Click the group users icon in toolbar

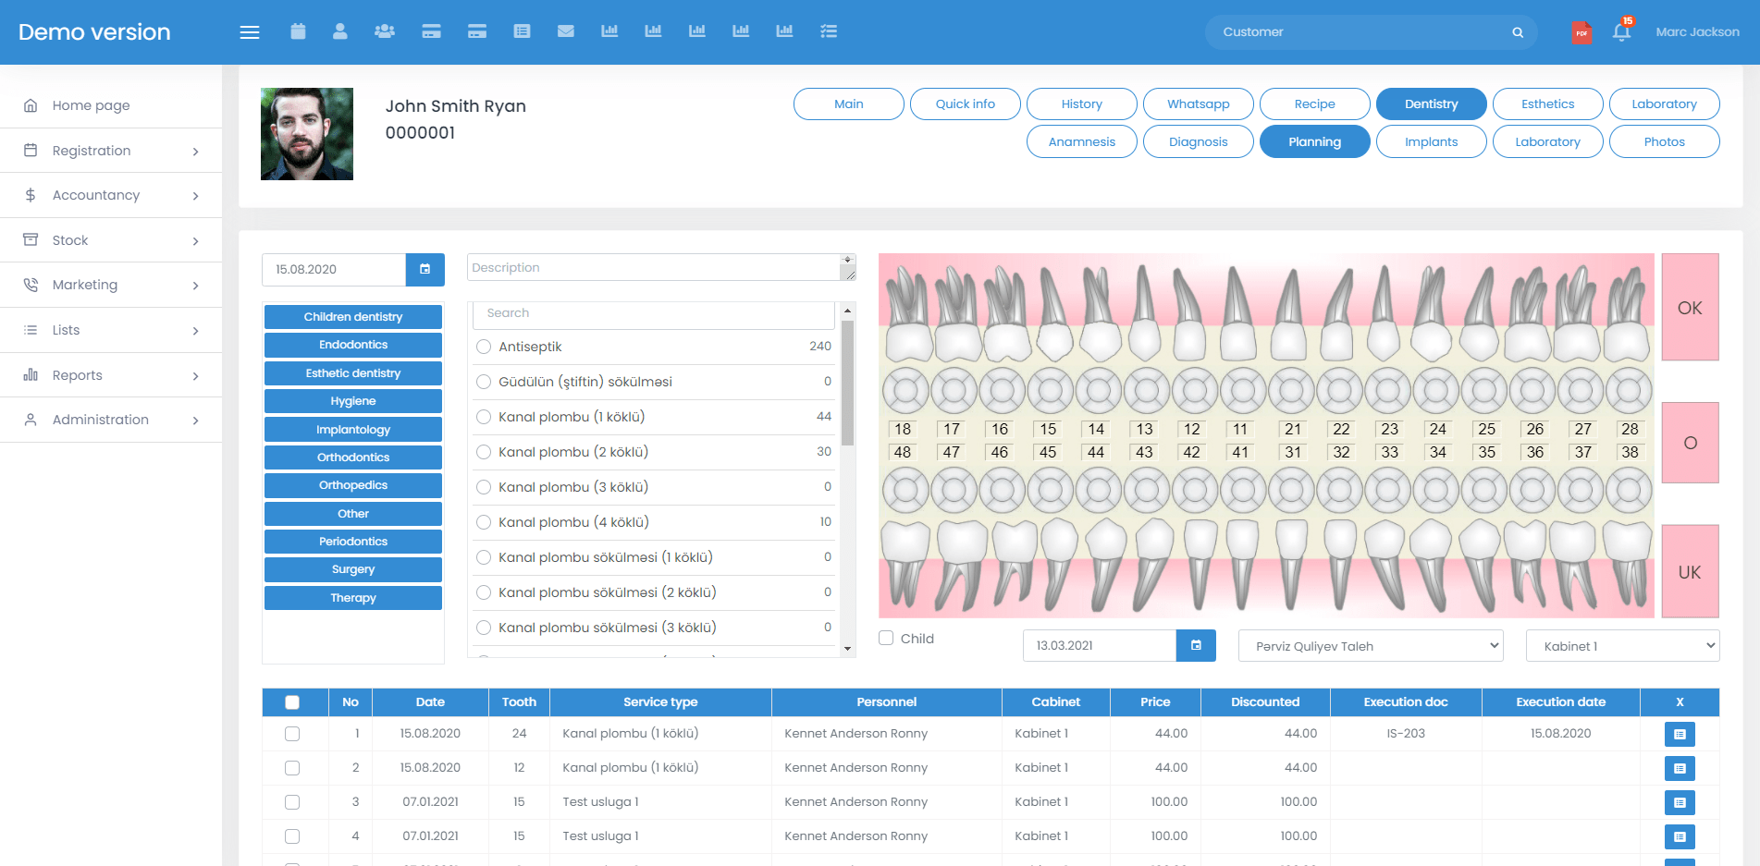tap(385, 31)
